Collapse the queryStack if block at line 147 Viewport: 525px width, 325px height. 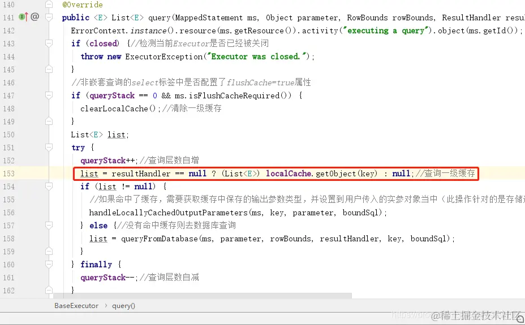click(x=49, y=96)
